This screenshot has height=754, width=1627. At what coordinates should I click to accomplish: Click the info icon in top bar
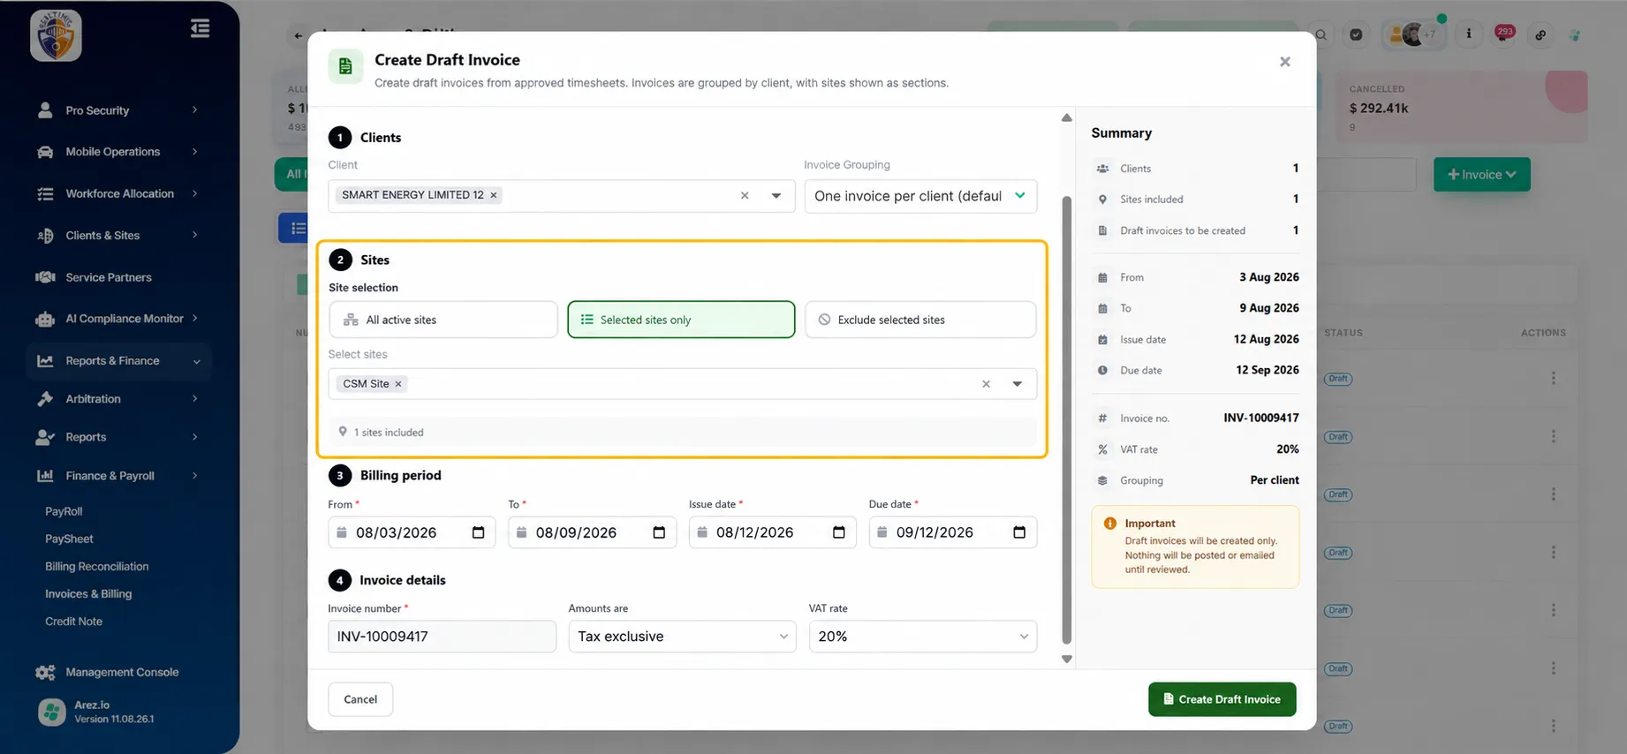click(1469, 34)
